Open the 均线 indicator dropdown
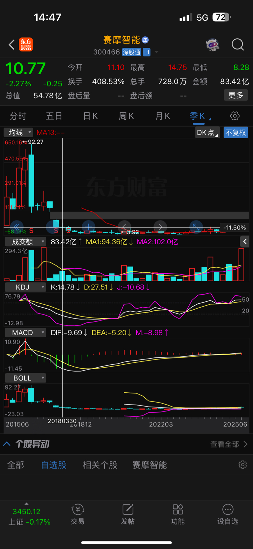Screen dimensions: 253x549 pos(18,132)
